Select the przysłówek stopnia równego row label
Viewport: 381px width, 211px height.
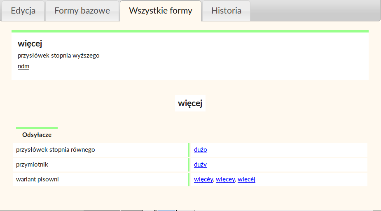[56, 150]
